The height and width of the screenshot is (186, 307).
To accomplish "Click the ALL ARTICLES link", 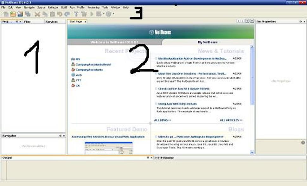I will tap(231, 120).
